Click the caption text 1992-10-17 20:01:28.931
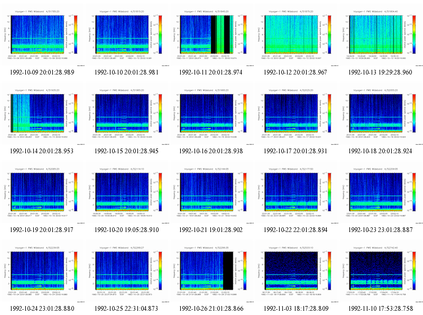423x315 pixels. pos(296,151)
